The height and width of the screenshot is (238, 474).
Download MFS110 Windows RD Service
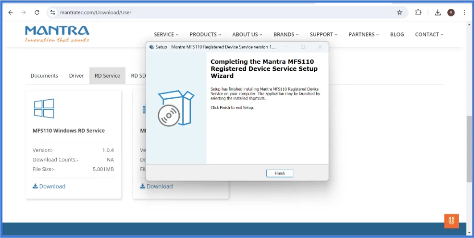point(49,186)
